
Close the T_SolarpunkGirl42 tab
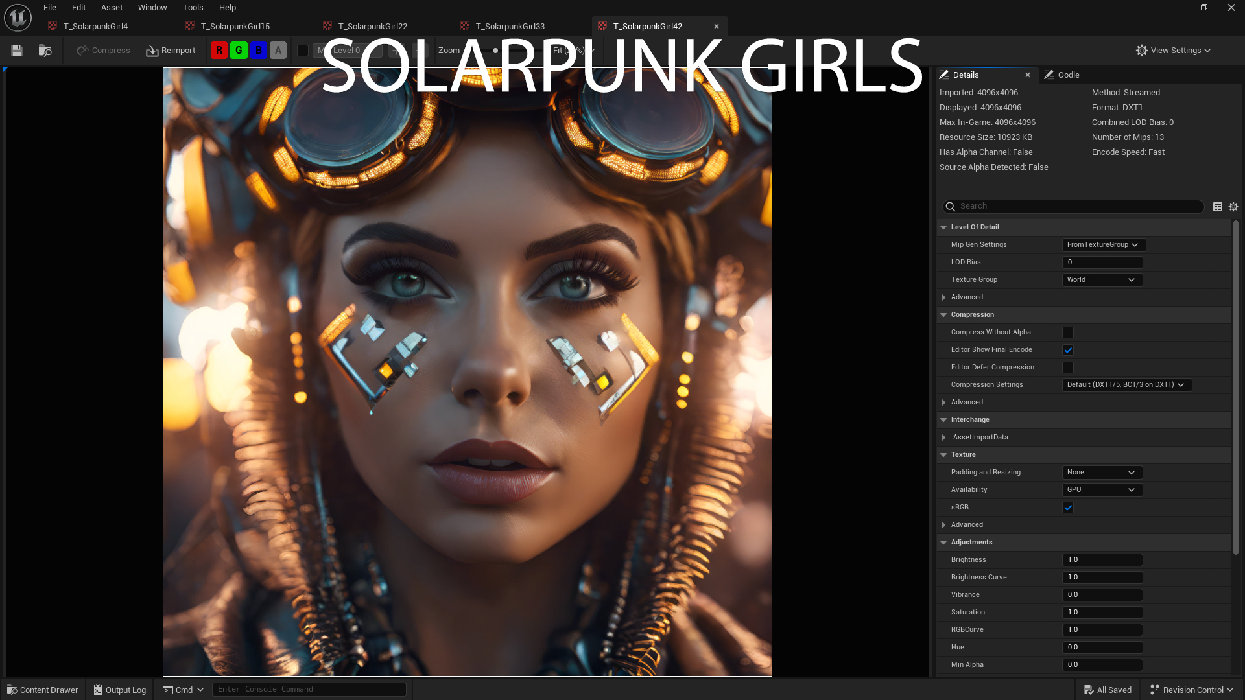point(717,27)
